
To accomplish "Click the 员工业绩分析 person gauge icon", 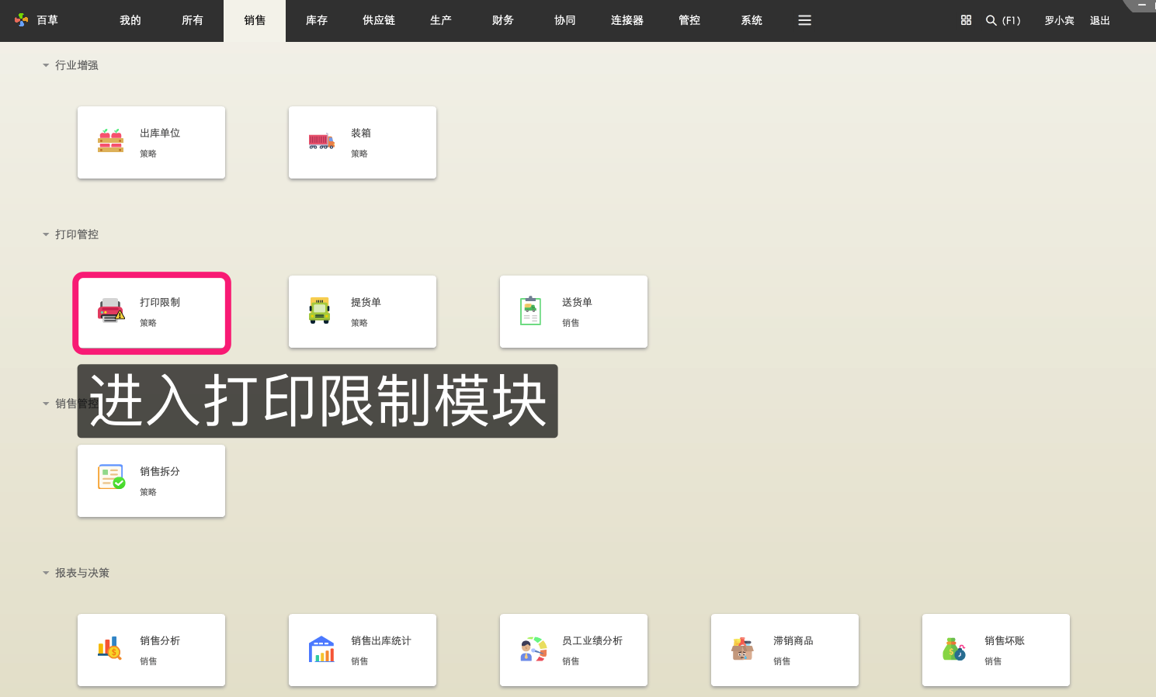I will [x=533, y=649].
